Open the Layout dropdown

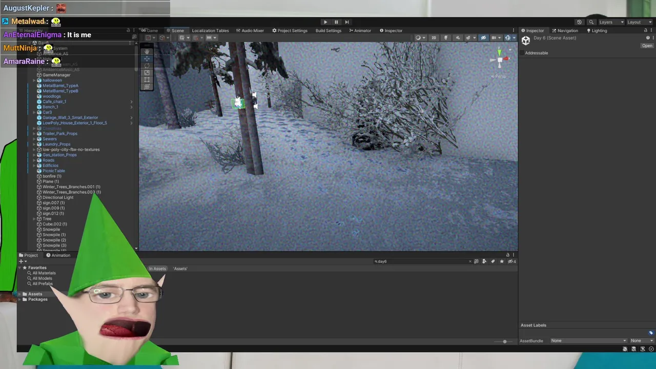640,22
